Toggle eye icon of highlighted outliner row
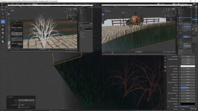The height and width of the screenshot is (111, 198). (196, 19)
